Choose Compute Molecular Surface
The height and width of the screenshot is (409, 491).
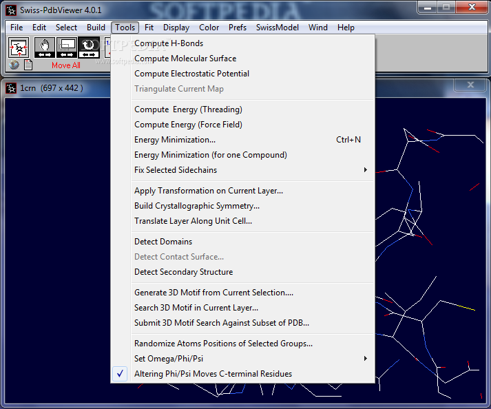coord(242,59)
